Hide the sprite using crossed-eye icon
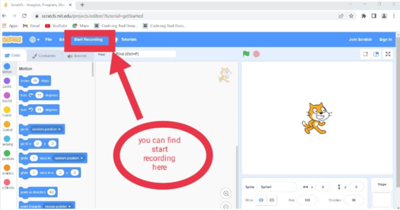 point(271,200)
